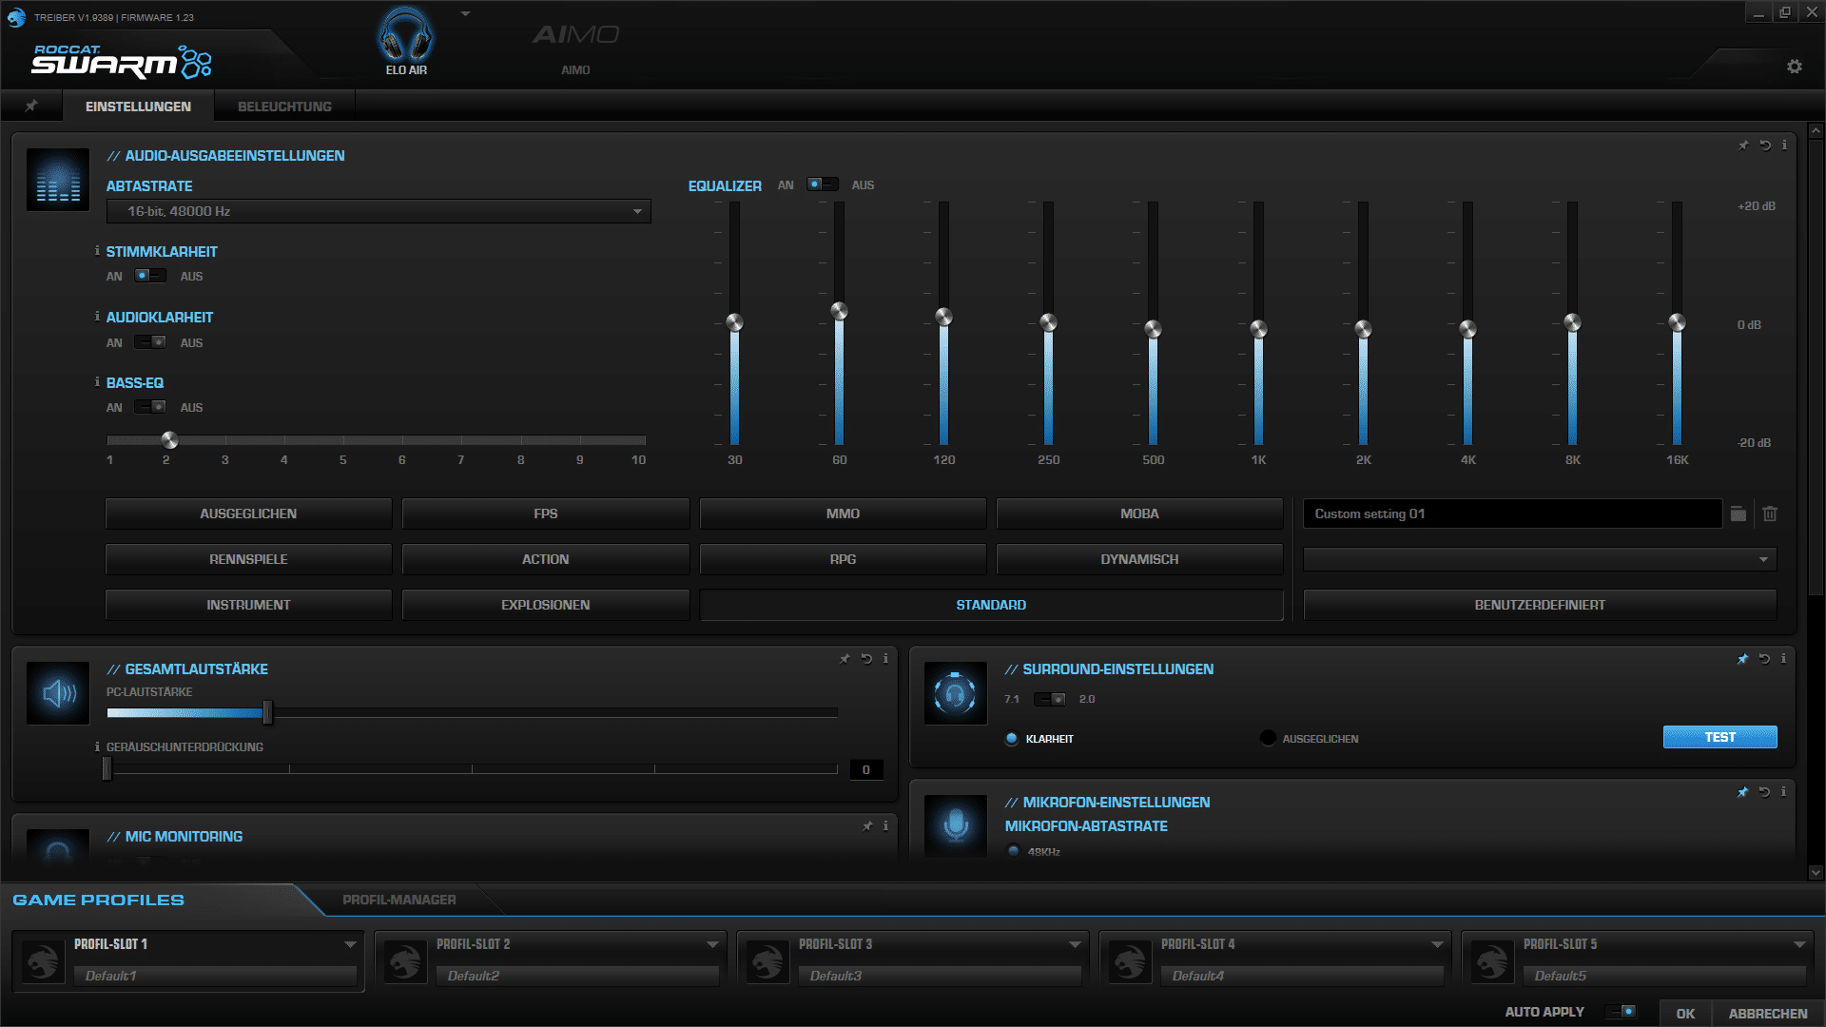1826x1027 pixels.
Task: Reset Surround-Einstellungen with the undo icon
Action: (1764, 658)
